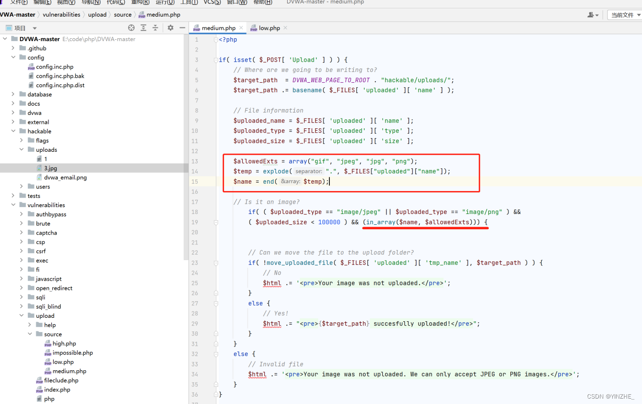
Task: Click the config.inc.php file icon in tree
Action: pyautogui.click(x=31, y=67)
